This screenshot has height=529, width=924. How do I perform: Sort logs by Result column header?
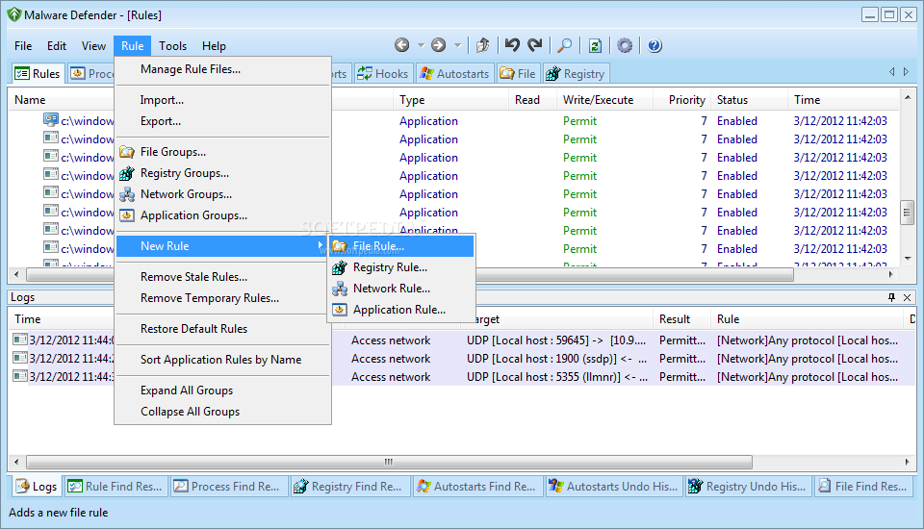[682, 319]
